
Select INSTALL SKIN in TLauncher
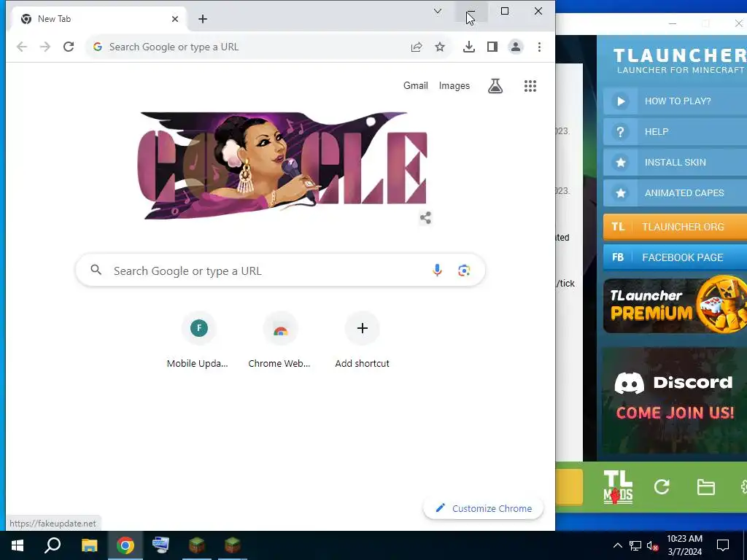click(675, 163)
